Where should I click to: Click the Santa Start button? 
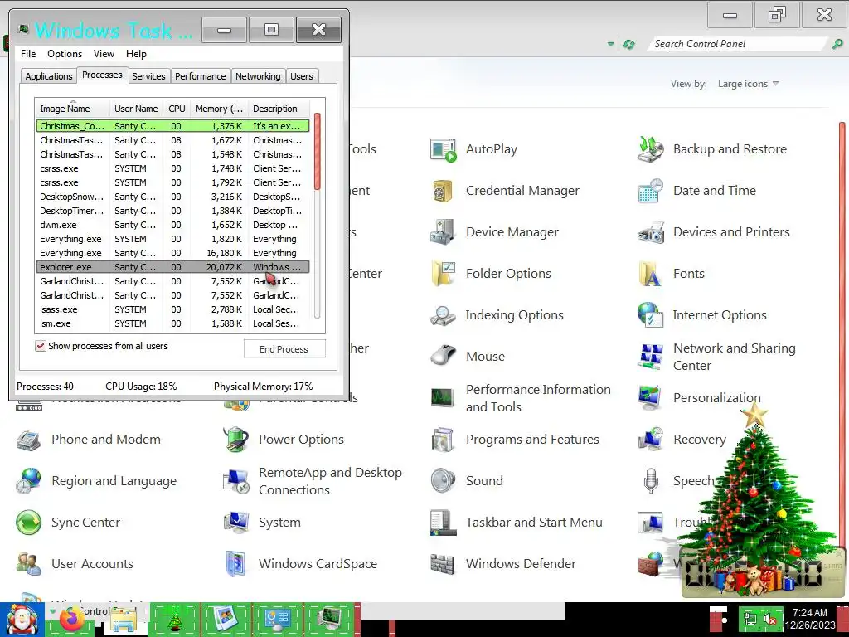tap(22, 620)
